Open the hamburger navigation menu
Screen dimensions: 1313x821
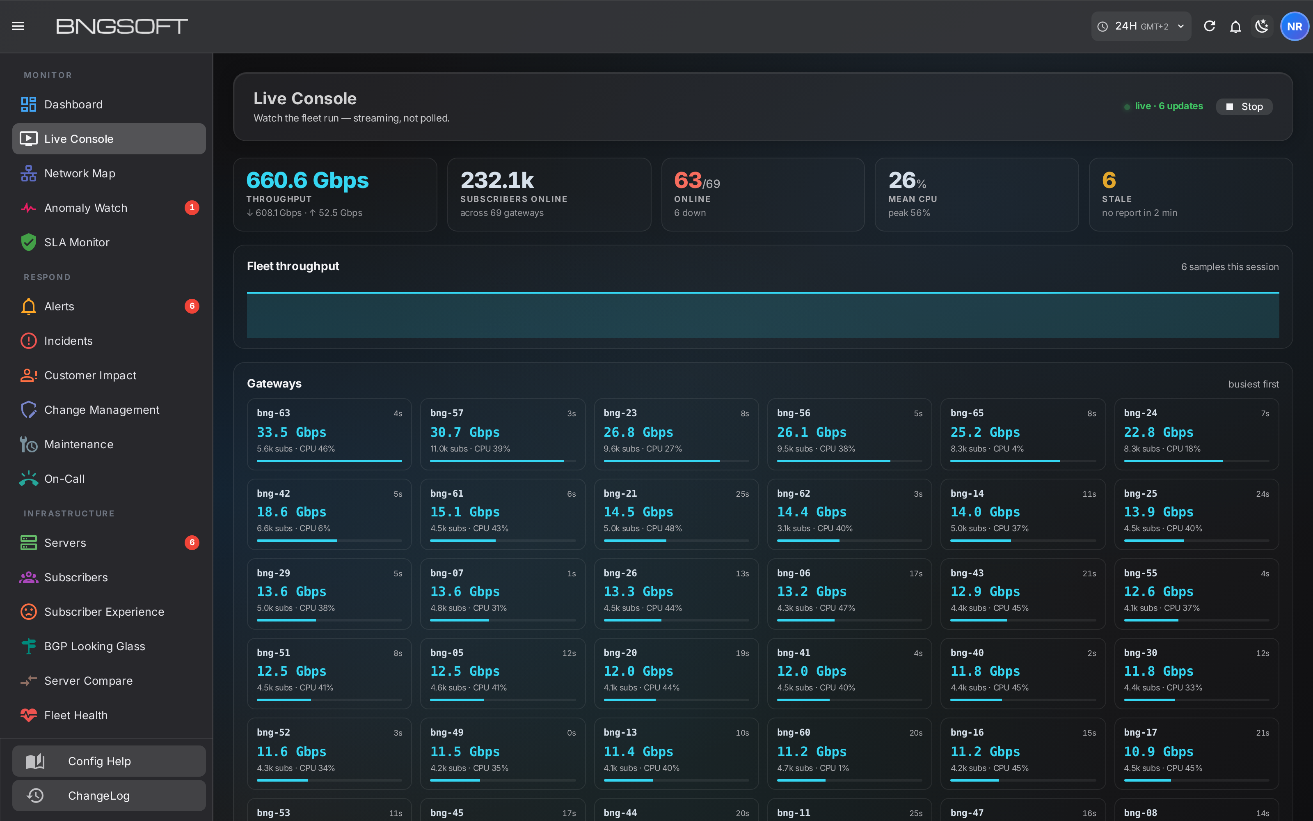tap(18, 26)
